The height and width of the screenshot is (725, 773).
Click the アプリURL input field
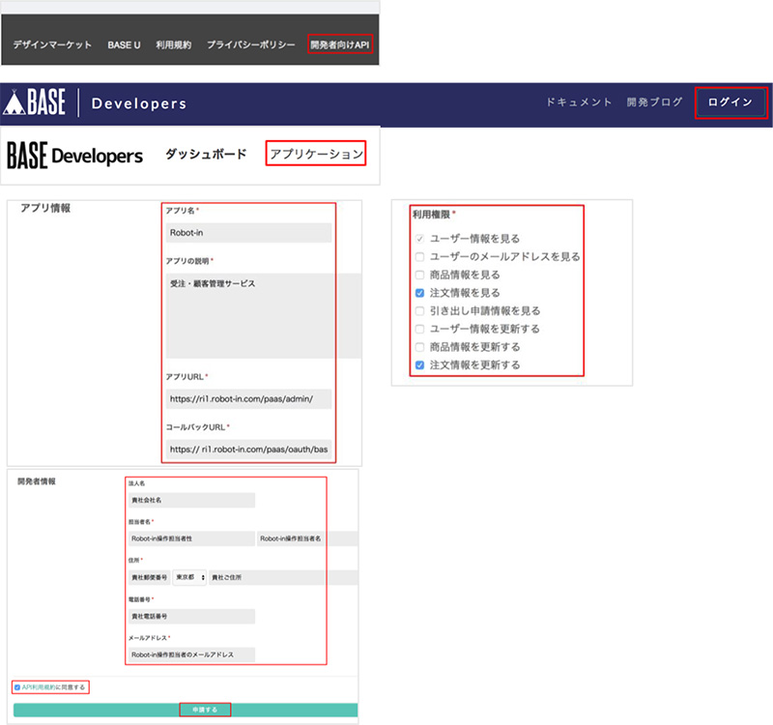248,399
